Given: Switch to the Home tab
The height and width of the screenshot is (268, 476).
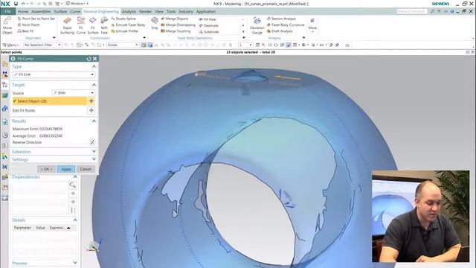Looking at the screenshot, I should click(x=23, y=12).
